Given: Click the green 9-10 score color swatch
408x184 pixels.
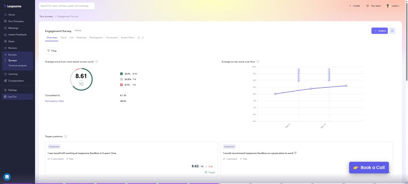Looking at the screenshot, I should 121,74.
